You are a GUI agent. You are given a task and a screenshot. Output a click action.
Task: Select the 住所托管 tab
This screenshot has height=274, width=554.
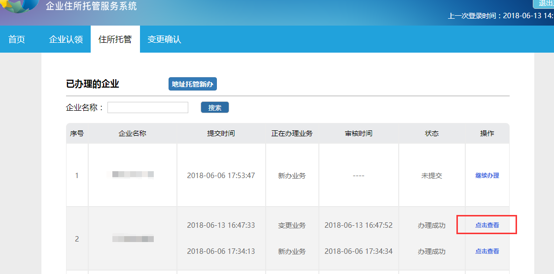point(115,39)
